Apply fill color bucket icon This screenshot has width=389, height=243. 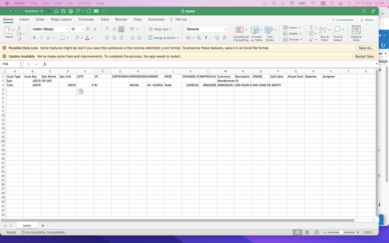click(77, 38)
